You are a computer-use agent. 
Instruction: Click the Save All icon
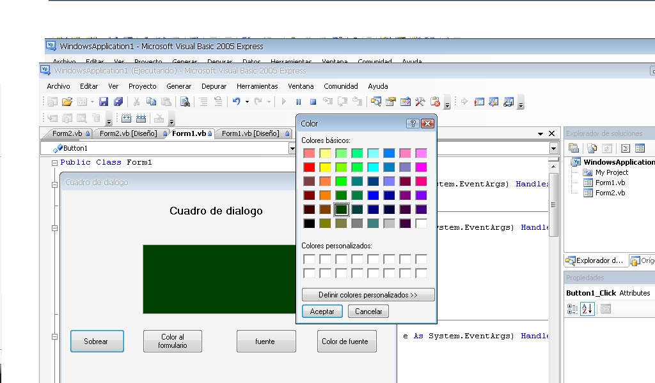tap(118, 101)
